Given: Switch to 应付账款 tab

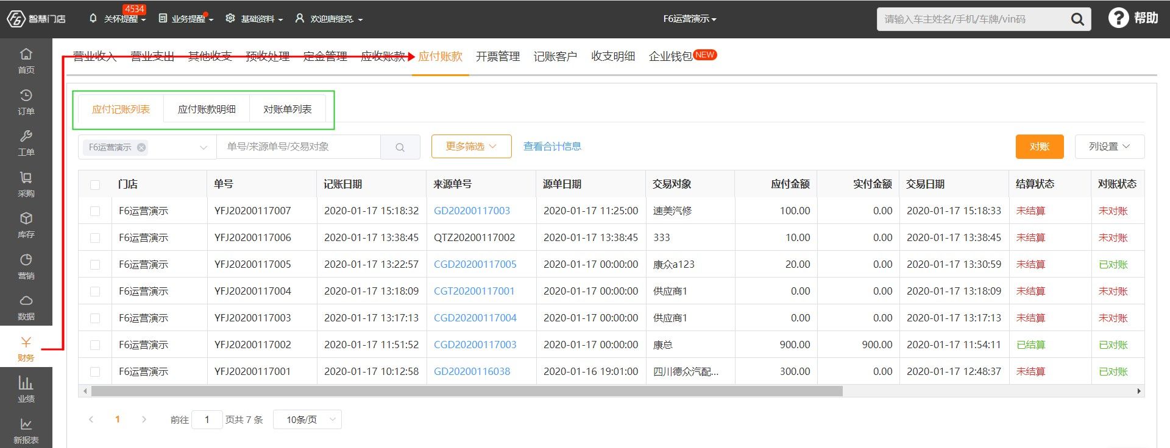Looking at the screenshot, I should click(440, 57).
